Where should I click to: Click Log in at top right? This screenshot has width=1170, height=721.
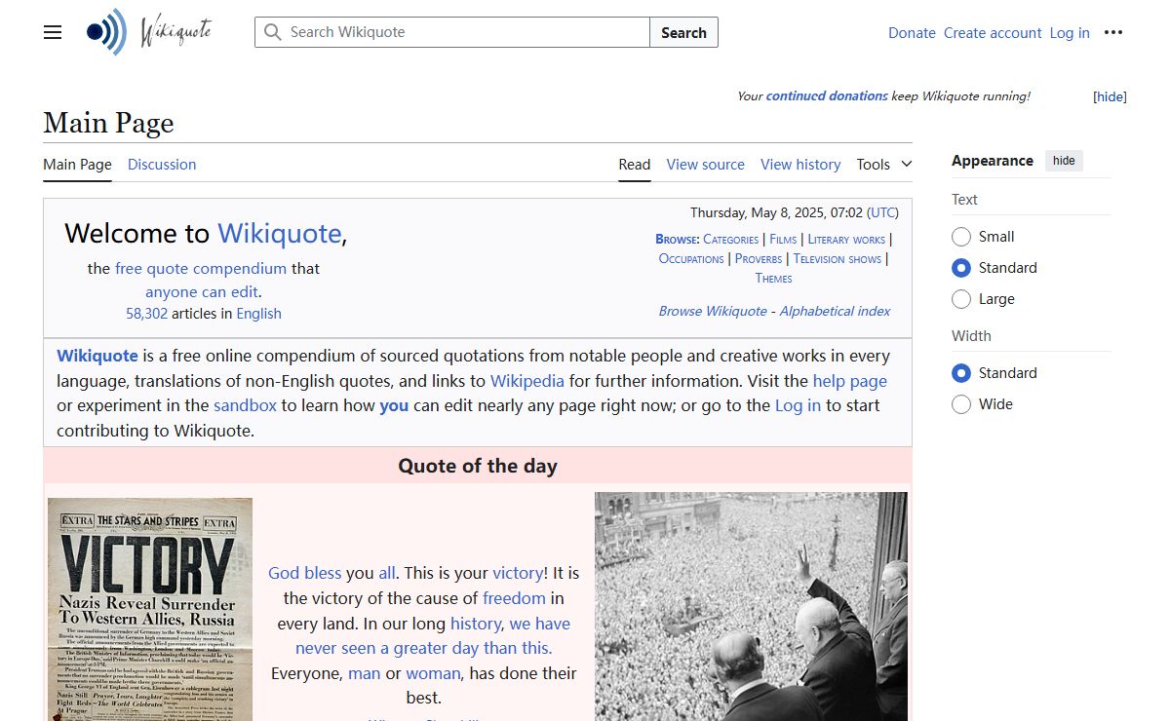click(1070, 33)
